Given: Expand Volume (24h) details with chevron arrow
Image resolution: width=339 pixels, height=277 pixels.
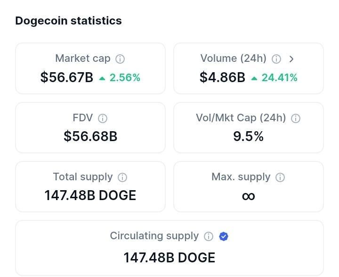Looking at the screenshot, I should pyautogui.click(x=291, y=59).
